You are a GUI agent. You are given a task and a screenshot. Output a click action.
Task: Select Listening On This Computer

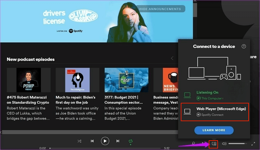click(x=214, y=95)
